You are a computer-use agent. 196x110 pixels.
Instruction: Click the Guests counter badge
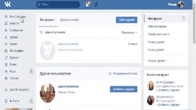[31, 101]
